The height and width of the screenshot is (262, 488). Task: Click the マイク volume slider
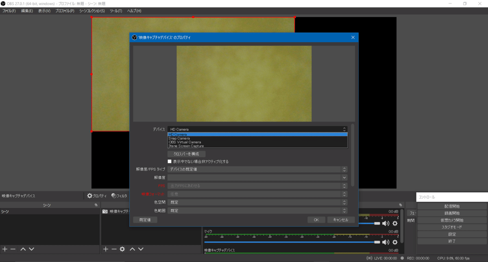coord(292,242)
